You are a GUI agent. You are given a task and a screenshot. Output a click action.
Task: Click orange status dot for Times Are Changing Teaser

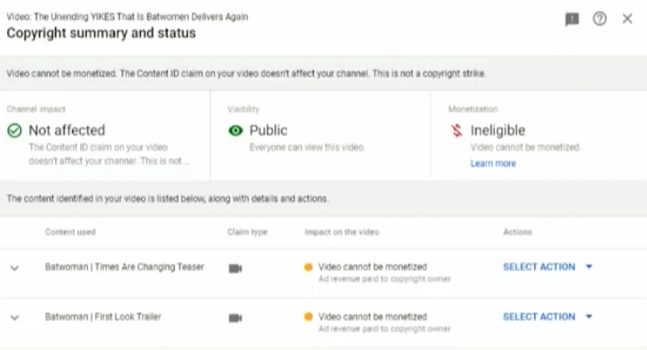point(308,267)
